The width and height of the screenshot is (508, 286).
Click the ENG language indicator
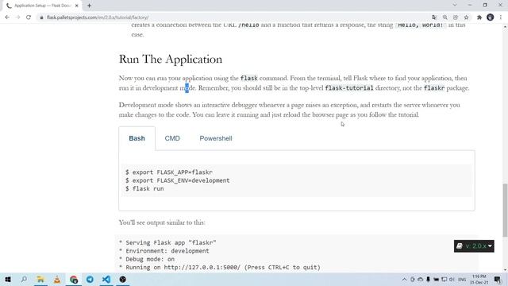[x=462, y=280]
